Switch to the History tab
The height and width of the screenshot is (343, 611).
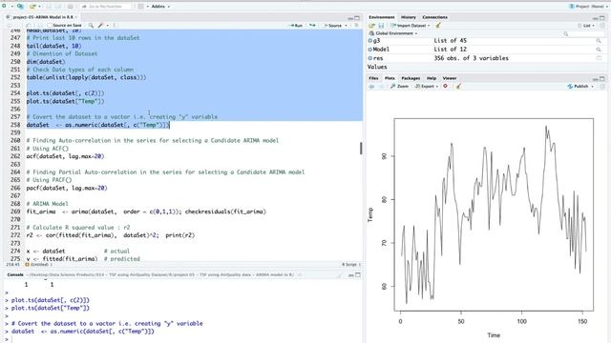(409, 17)
